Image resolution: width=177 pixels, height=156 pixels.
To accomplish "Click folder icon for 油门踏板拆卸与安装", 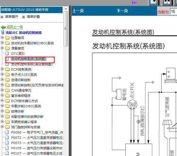I will (7, 127).
